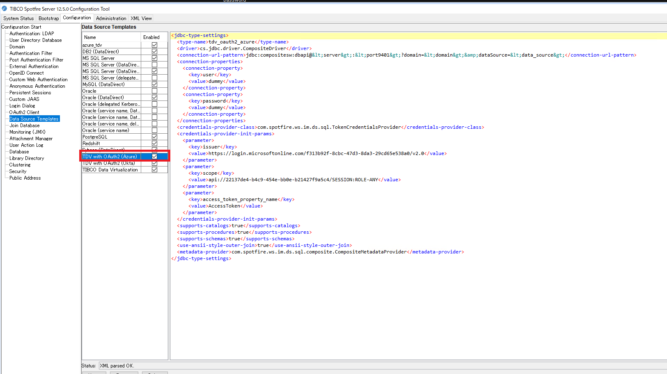Open the XML View tab
This screenshot has height=374, width=667.
point(141,18)
